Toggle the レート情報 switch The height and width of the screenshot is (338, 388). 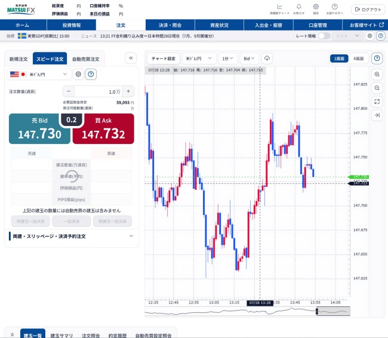click(x=324, y=36)
